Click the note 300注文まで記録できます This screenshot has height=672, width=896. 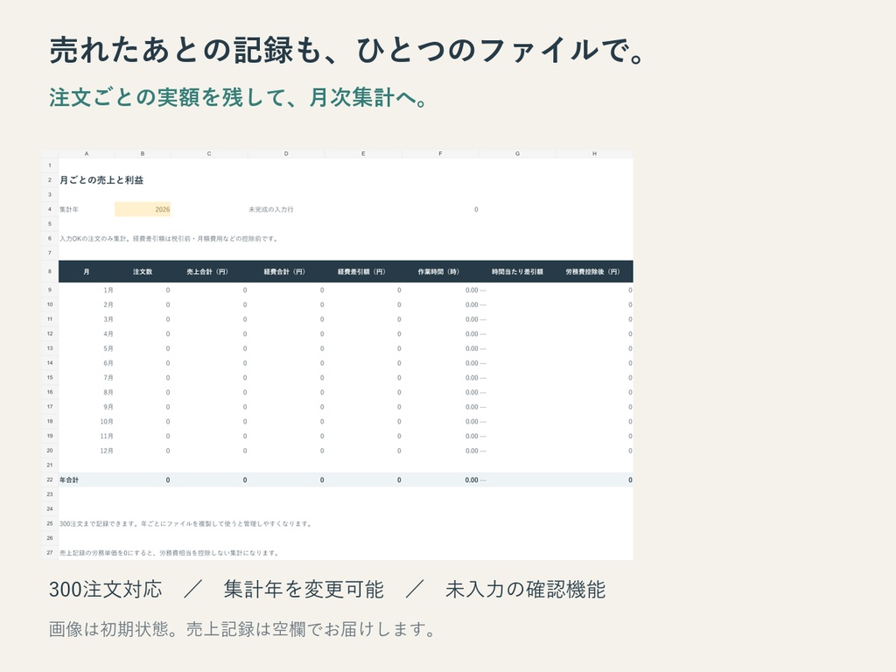click(185, 523)
